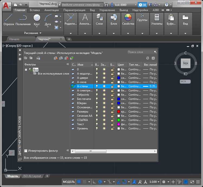203x187 pixels.
Task: Toggle snap mode in status bar
Action: pos(84,182)
